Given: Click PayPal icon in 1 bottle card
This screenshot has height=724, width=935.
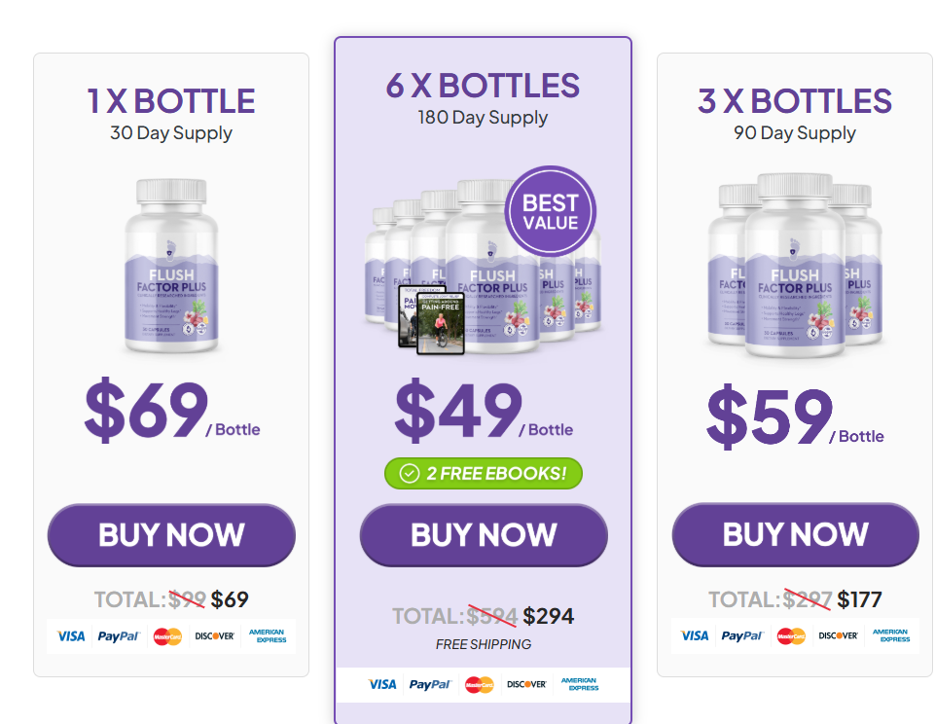Looking at the screenshot, I should tap(119, 636).
